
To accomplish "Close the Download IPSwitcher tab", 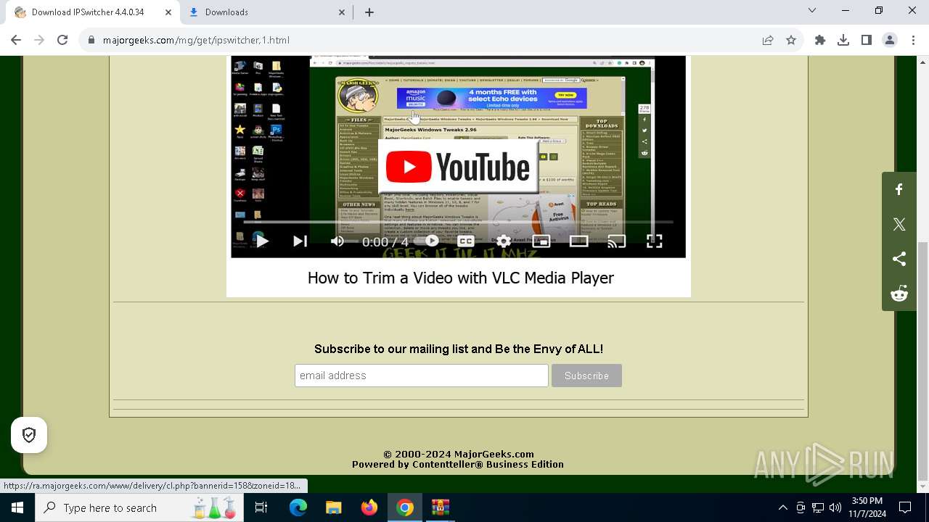I will coord(168,12).
